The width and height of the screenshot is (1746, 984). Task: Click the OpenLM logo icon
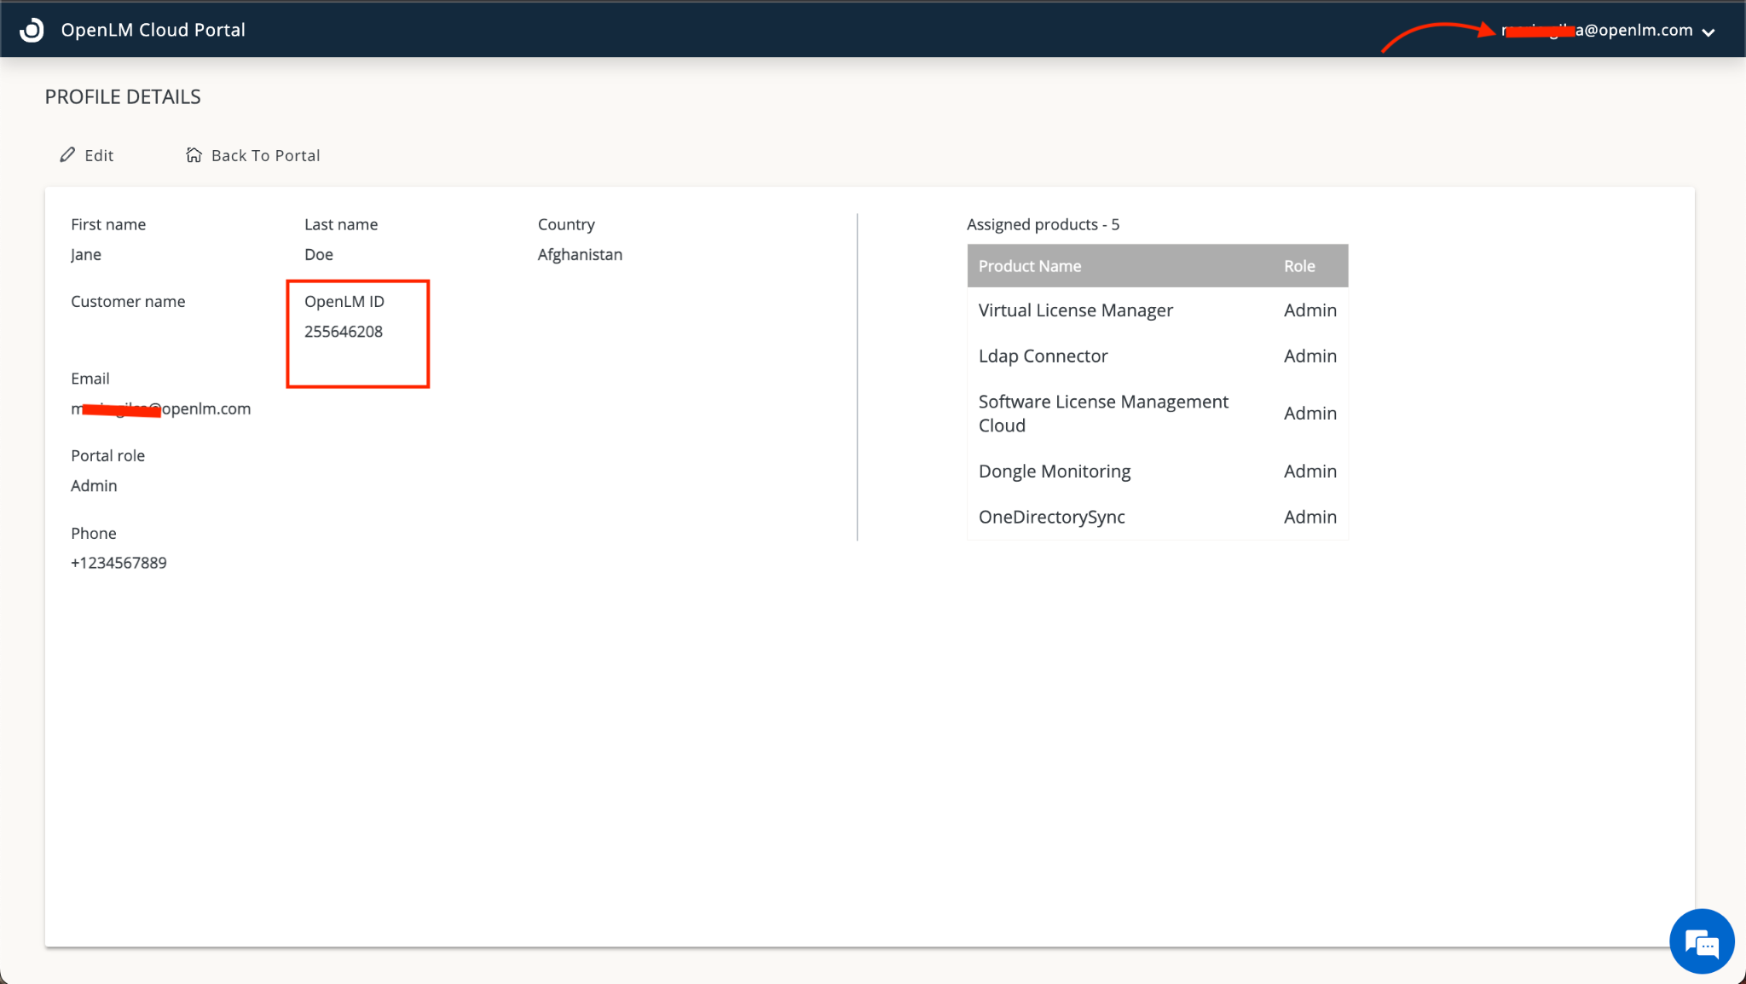(x=32, y=30)
